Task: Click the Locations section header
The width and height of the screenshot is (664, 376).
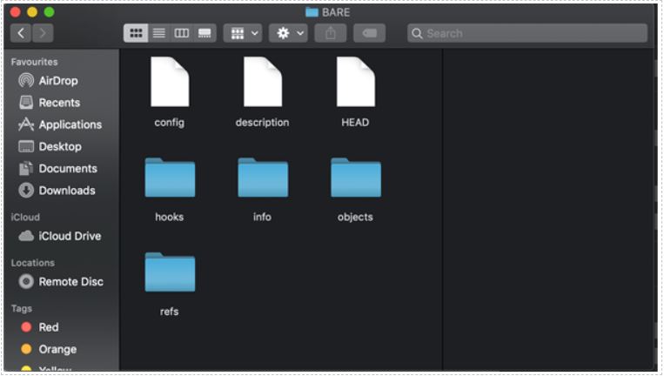Action: pos(33,263)
